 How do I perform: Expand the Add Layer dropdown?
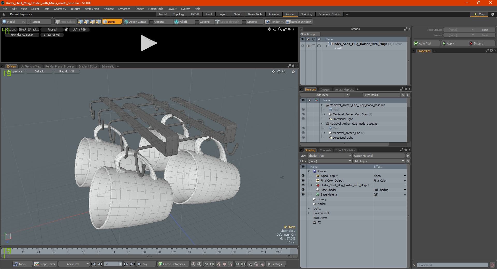pyautogui.click(x=379, y=161)
